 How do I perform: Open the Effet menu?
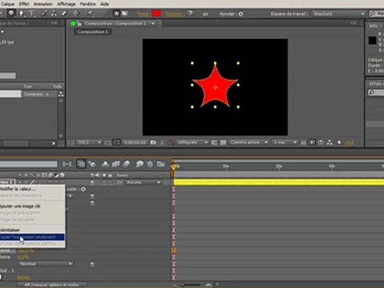[x=24, y=4]
